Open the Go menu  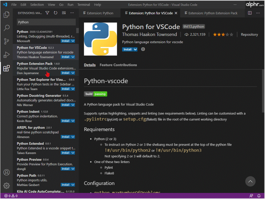[x=61, y=5]
